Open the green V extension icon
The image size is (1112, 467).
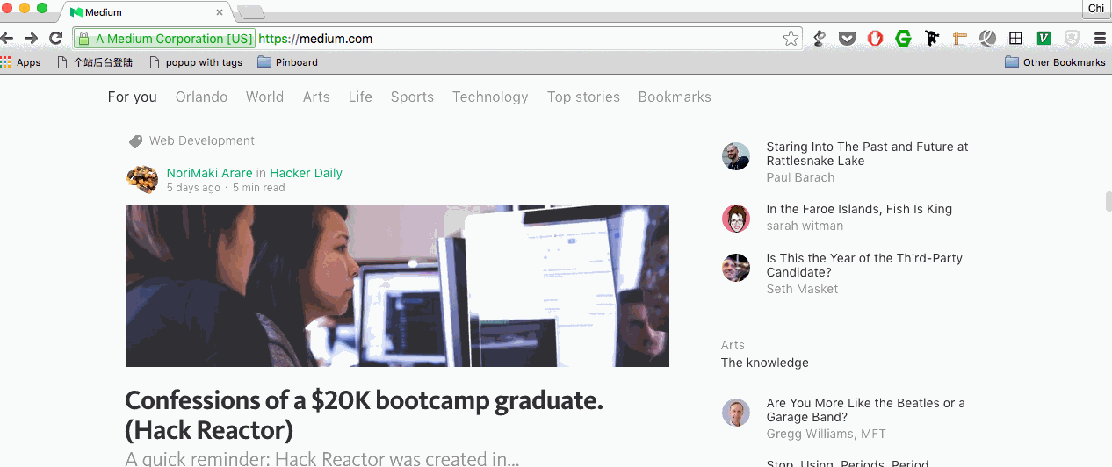pyautogui.click(x=1043, y=39)
